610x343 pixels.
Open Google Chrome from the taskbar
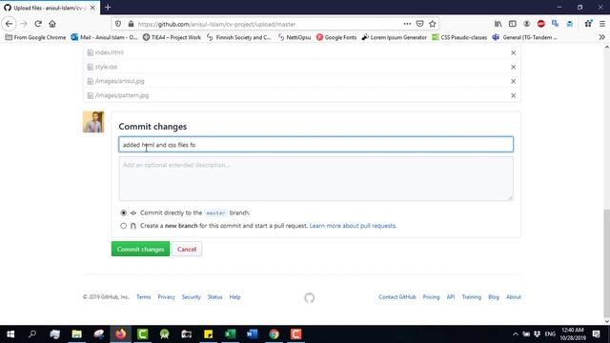coord(274,334)
